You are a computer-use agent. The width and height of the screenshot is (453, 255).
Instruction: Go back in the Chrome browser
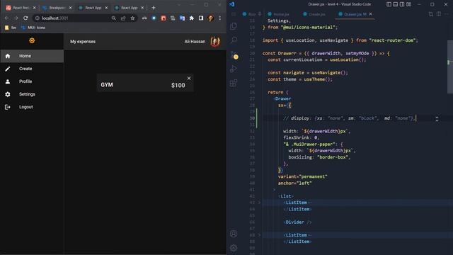(6, 18)
